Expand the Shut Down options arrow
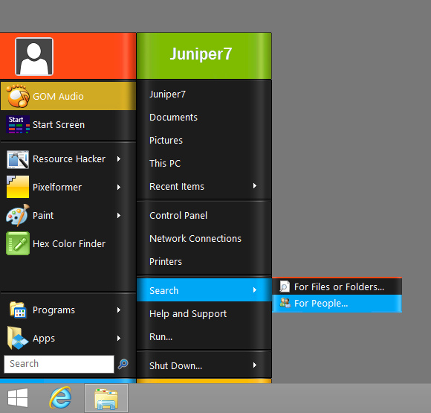 (255, 365)
